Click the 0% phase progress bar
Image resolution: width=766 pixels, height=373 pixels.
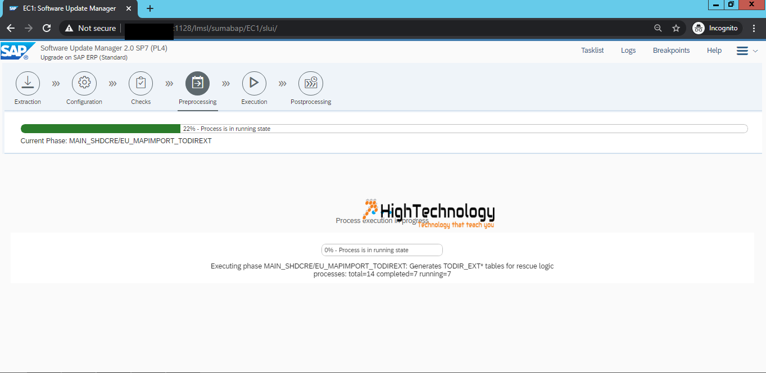pyautogui.click(x=382, y=250)
